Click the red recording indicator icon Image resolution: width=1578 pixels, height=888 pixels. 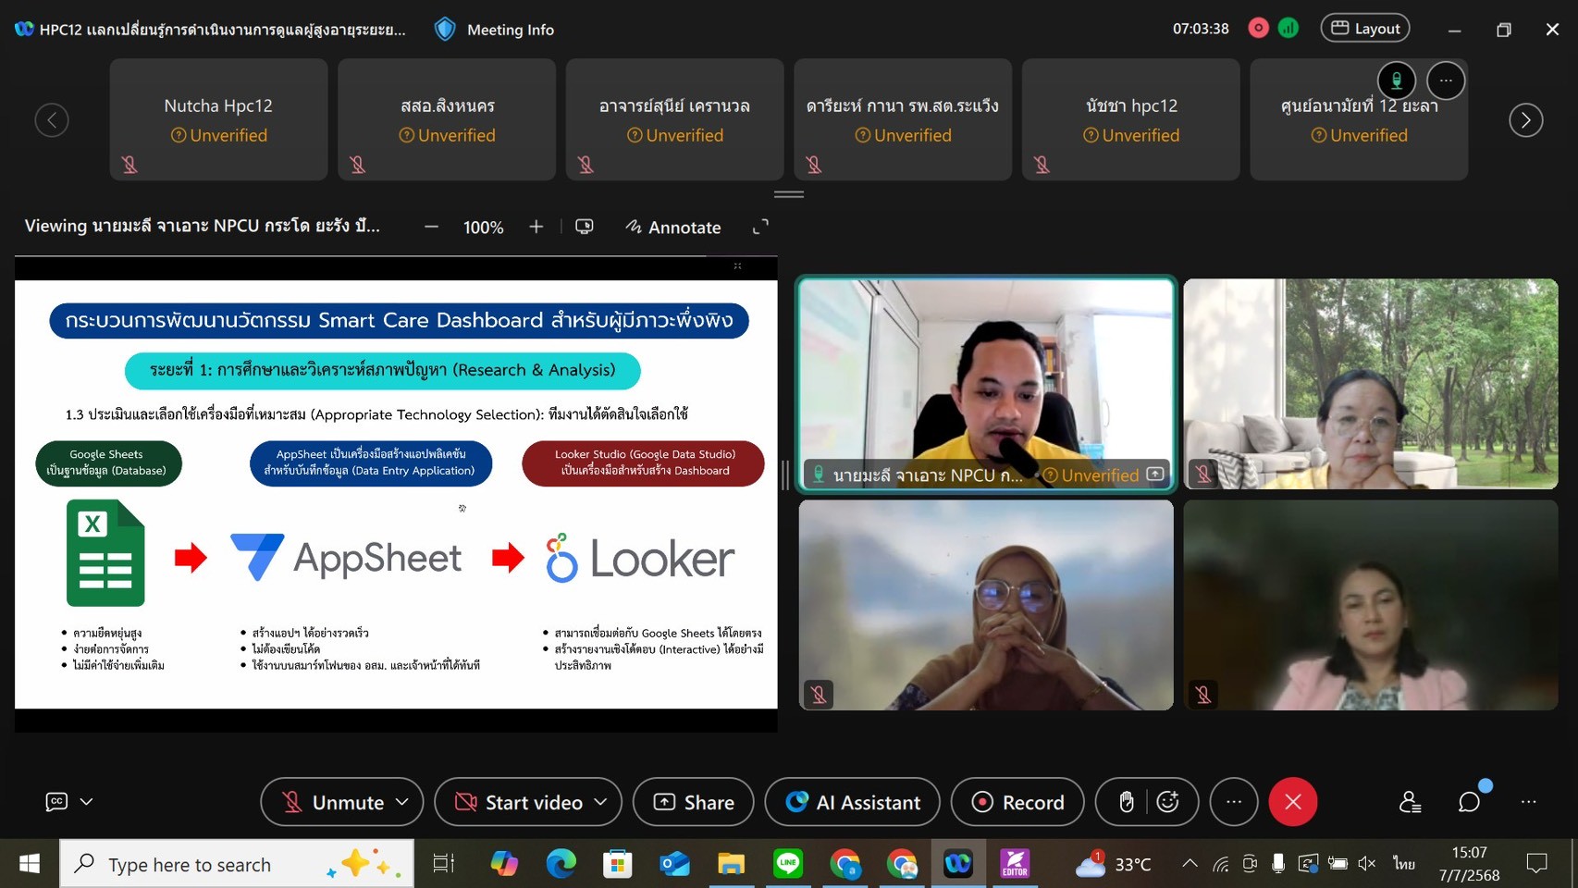point(1258,28)
